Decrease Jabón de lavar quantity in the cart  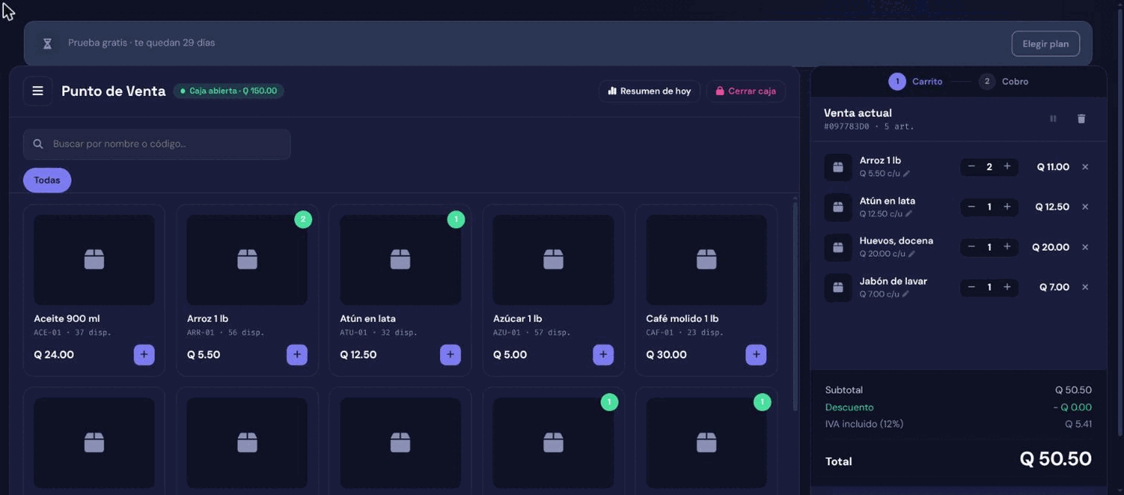pos(971,287)
